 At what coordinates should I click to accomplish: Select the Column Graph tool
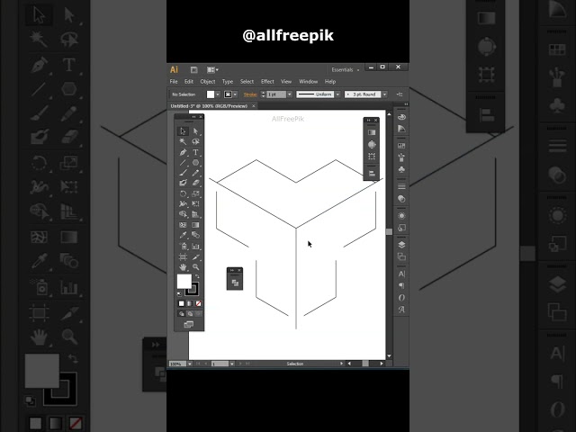[x=196, y=246]
